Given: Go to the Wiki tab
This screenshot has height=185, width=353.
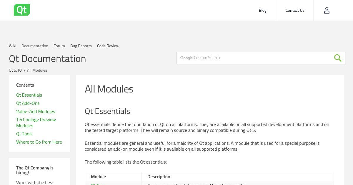Looking at the screenshot, I should (12, 46).
